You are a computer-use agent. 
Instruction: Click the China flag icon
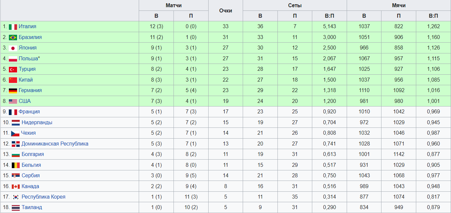[x=13, y=80]
